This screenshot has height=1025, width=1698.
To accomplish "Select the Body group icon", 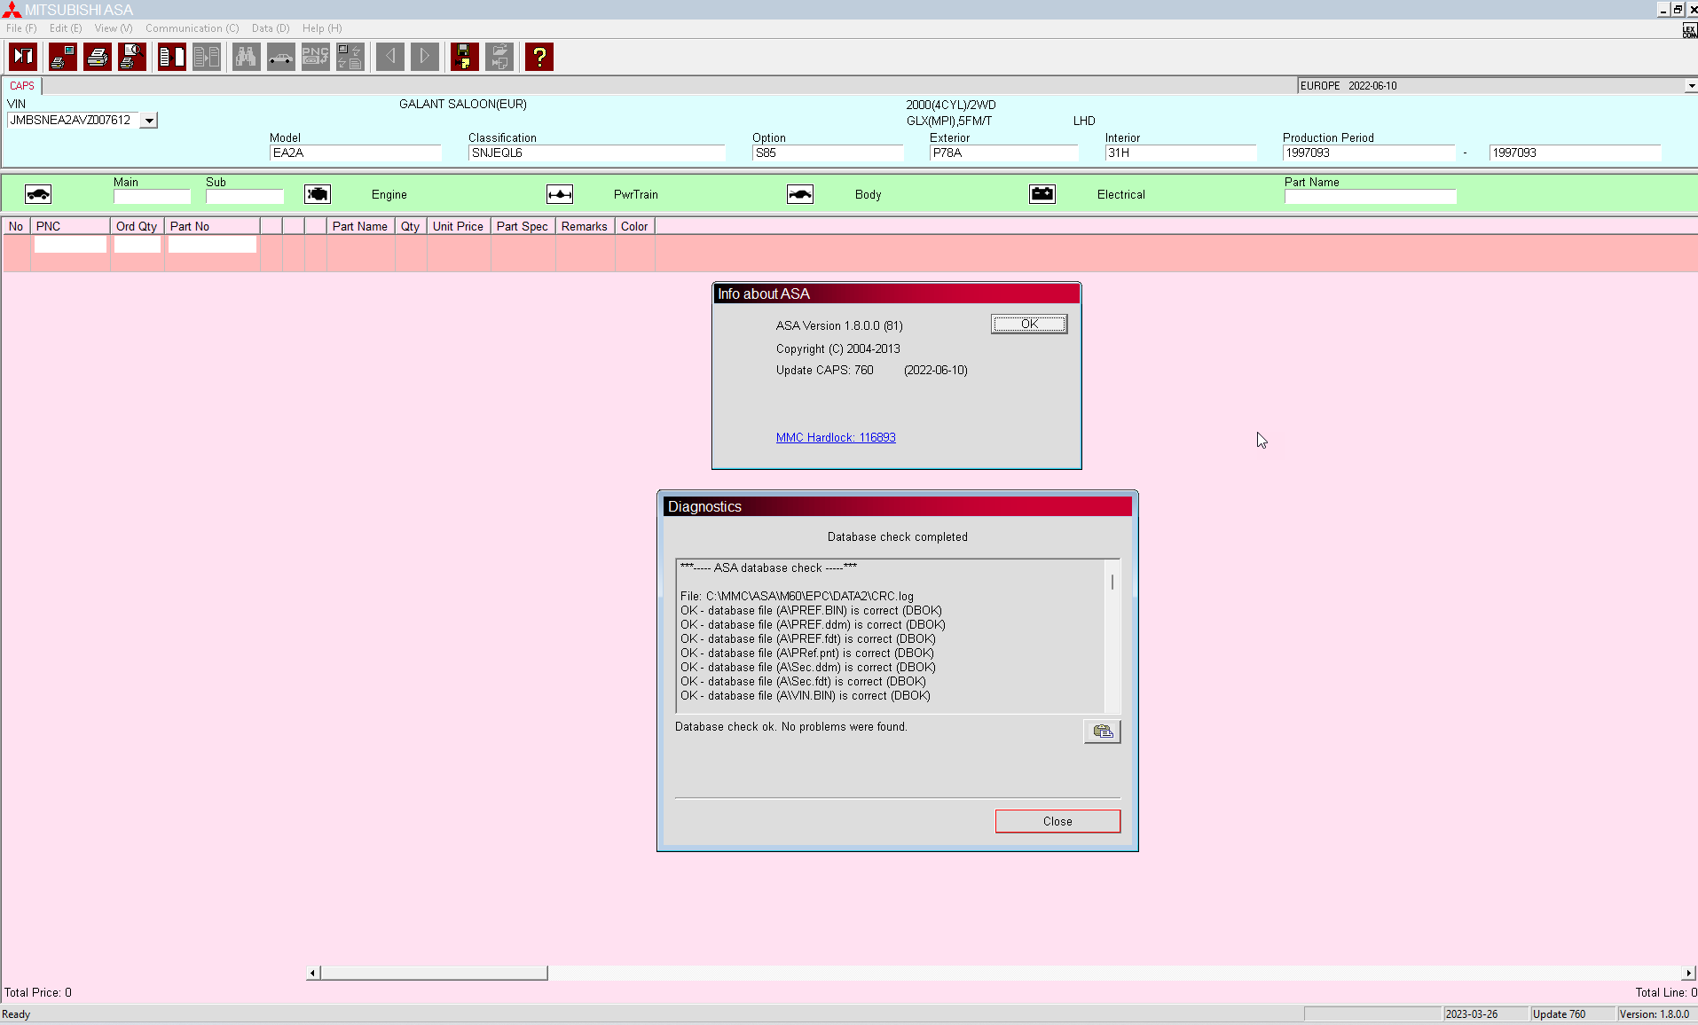I will tap(800, 194).
